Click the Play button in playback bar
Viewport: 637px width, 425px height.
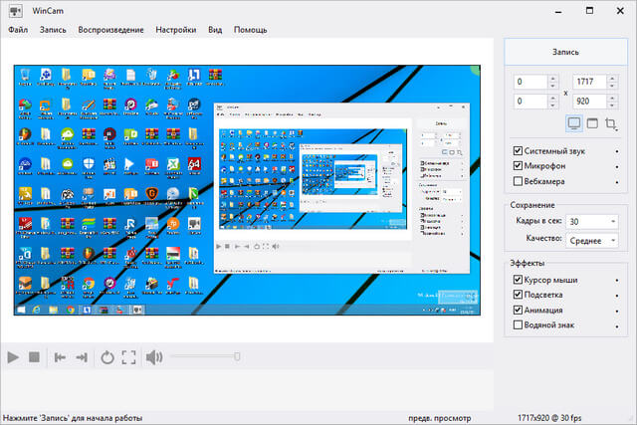point(13,356)
